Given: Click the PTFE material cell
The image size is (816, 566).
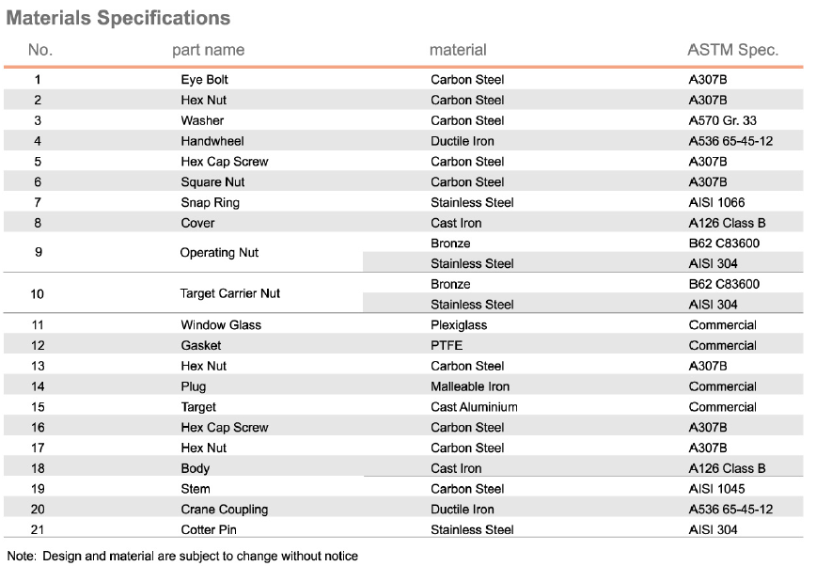Looking at the screenshot, I should click(x=447, y=346).
